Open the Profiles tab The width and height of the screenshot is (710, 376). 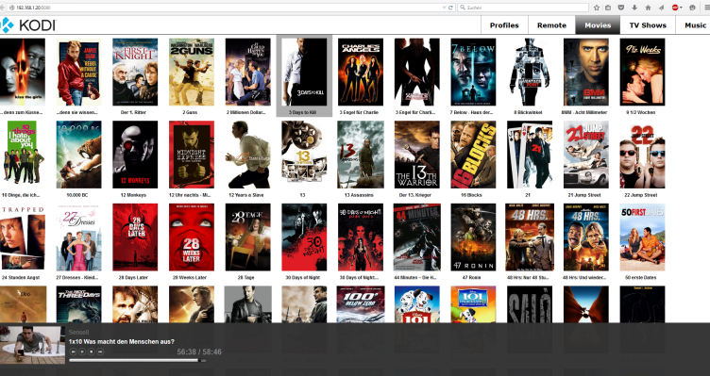(504, 25)
